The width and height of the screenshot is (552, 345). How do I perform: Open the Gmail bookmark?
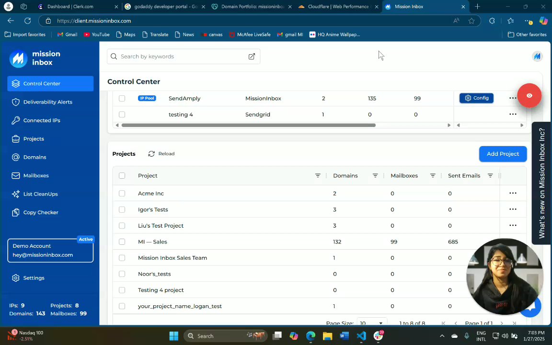click(67, 34)
